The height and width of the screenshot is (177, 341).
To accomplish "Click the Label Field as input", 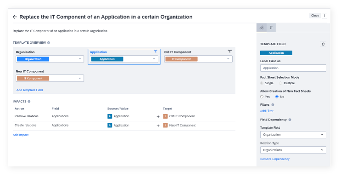I will click(293, 68).
